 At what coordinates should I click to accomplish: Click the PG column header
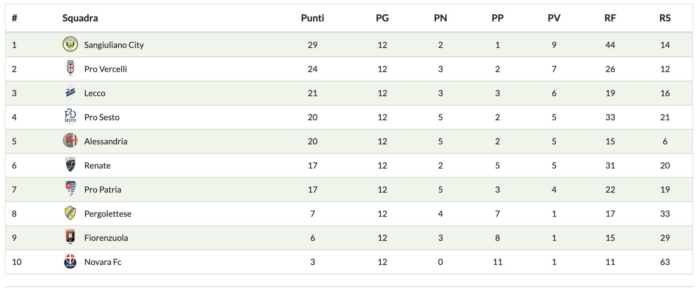pyautogui.click(x=382, y=18)
